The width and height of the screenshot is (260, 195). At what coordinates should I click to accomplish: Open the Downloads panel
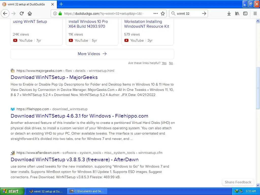[x=229, y=14]
